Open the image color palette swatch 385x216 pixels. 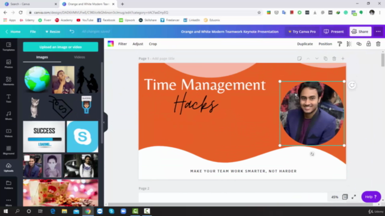[x=111, y=44]
